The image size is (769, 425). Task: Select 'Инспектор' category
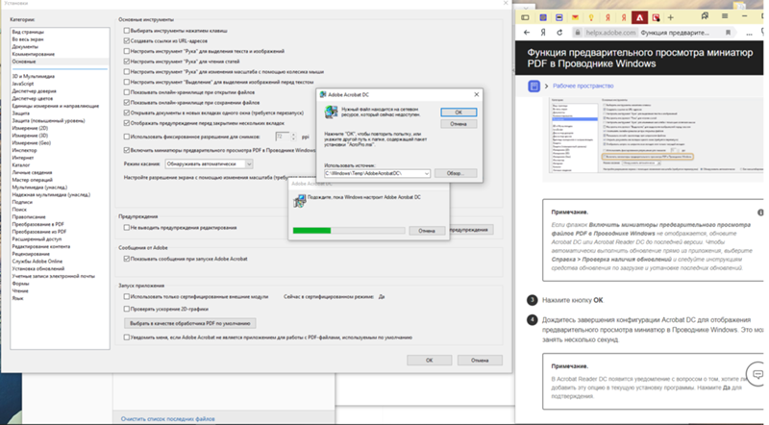25,150
